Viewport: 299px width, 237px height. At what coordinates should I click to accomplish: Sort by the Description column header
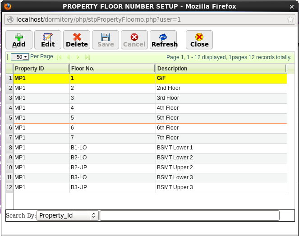click(221, 69)
